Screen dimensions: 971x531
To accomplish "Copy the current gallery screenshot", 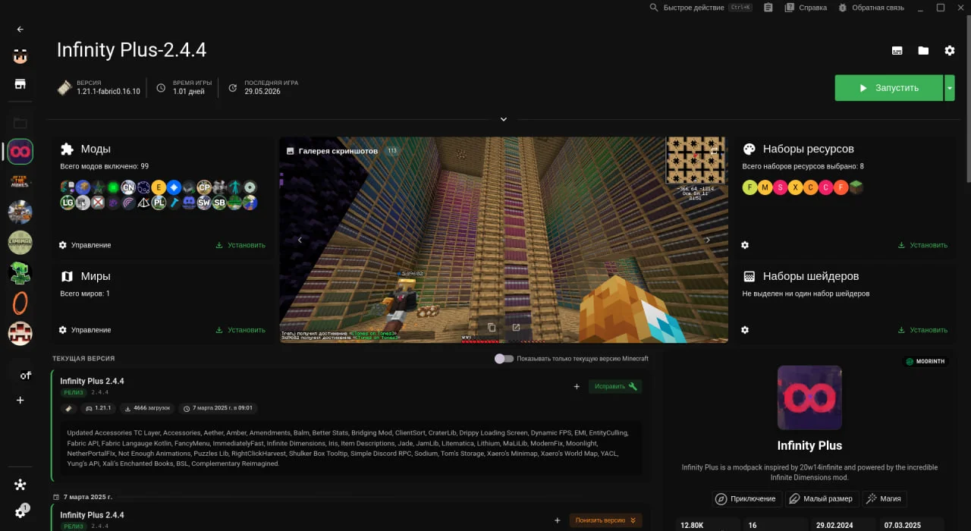I will [x=492, y=328].
